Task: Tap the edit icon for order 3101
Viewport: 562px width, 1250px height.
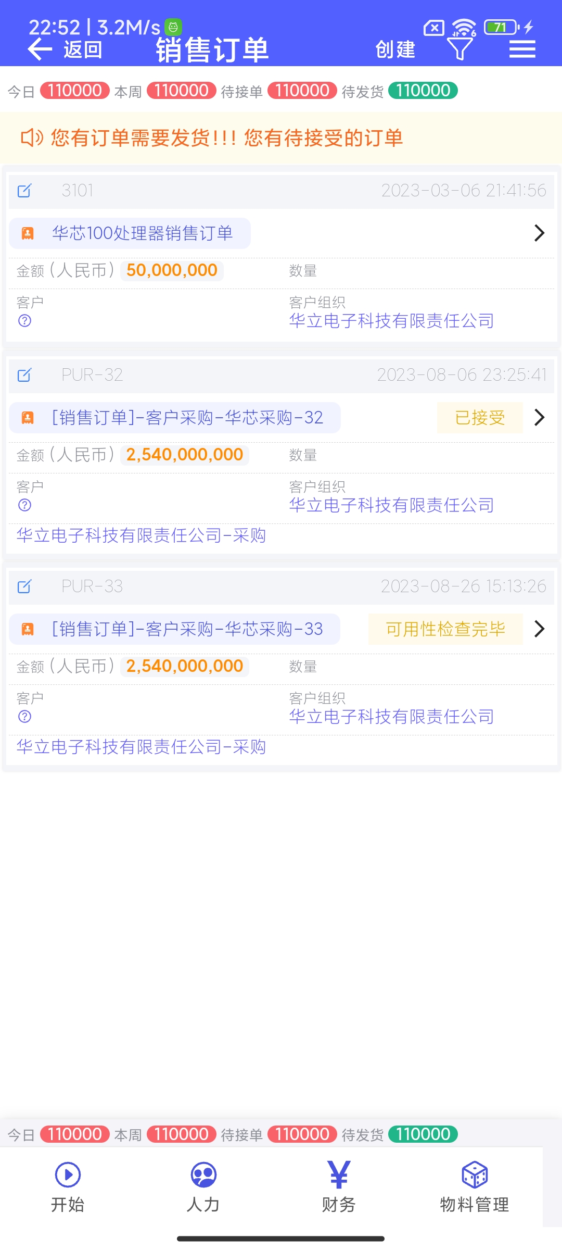Action: [24, 191]
